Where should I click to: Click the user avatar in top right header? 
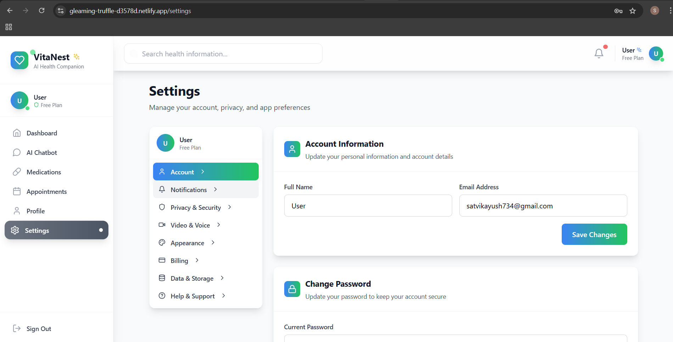click(656, 54)
